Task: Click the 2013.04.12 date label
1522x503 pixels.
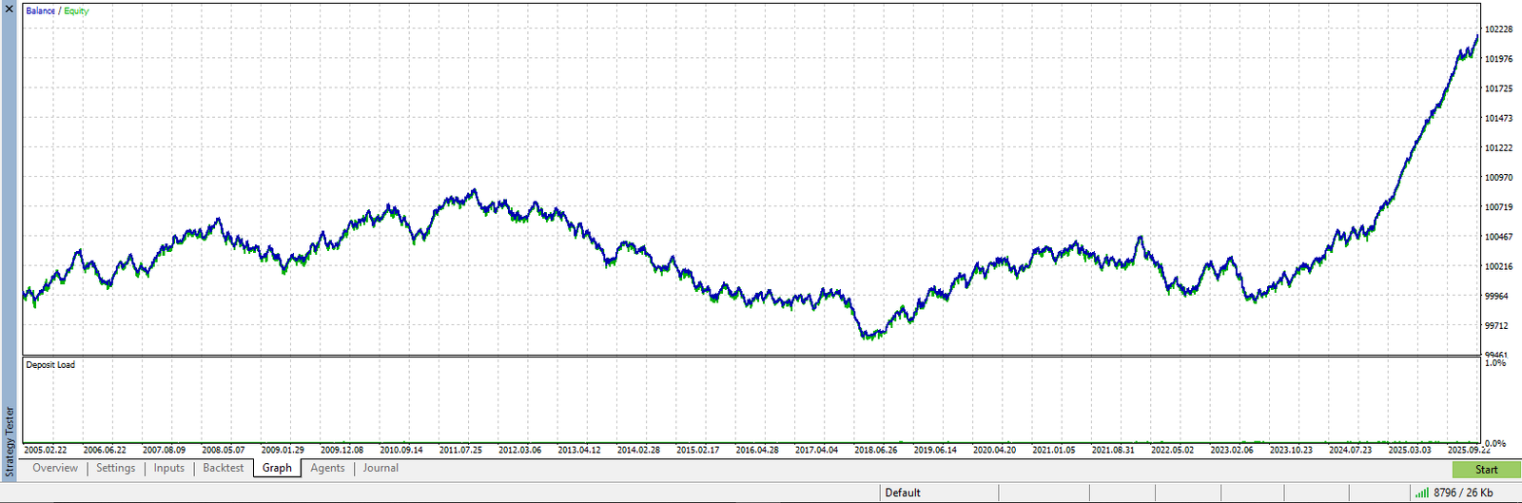Action: tap(579, 451)
